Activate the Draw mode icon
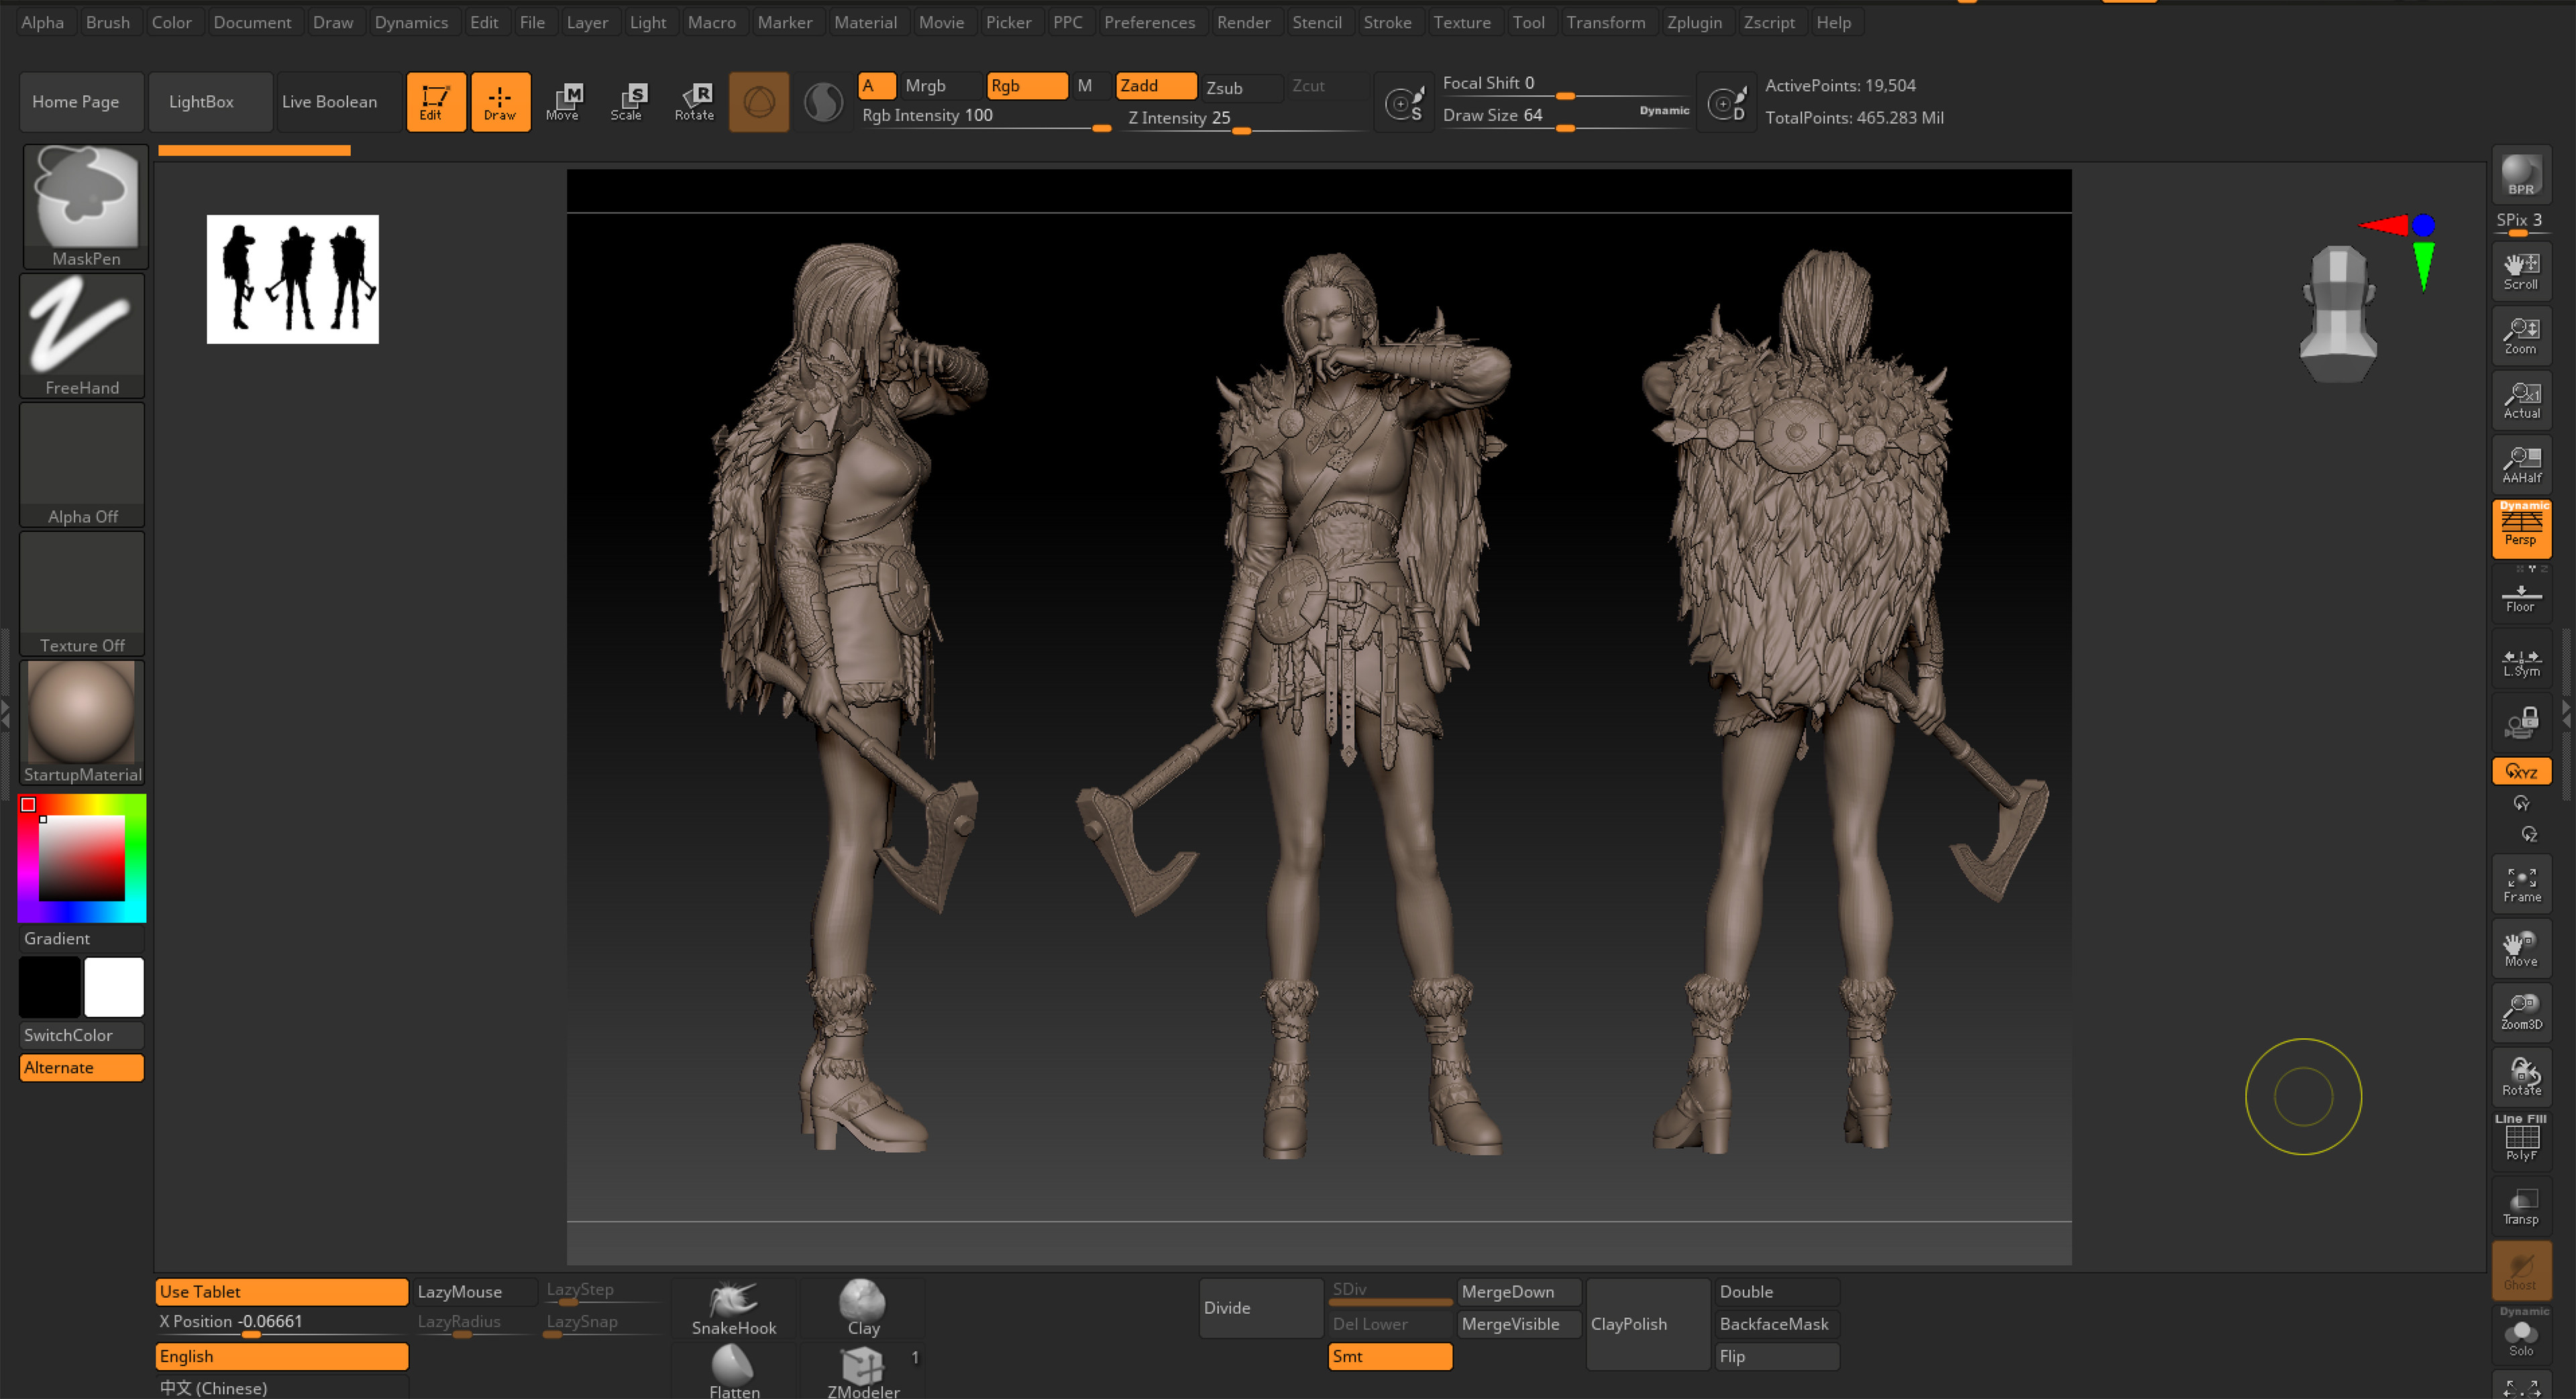This screenshot has height=1399, width=2576. click(500, 102)
